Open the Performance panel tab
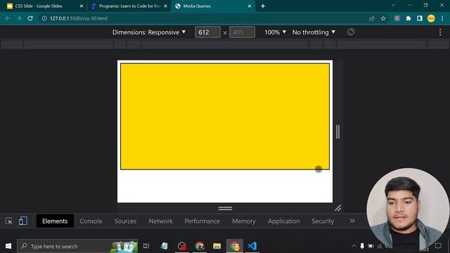The image size is (450, 253). [202, 221]
